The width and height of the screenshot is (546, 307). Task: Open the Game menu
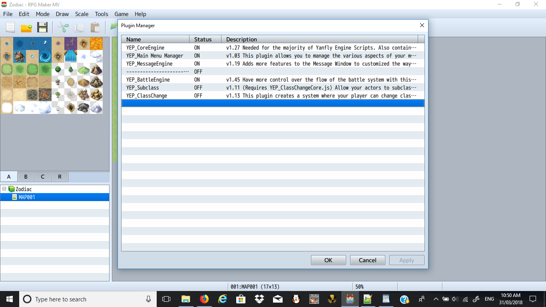click(x=122, y=14)
